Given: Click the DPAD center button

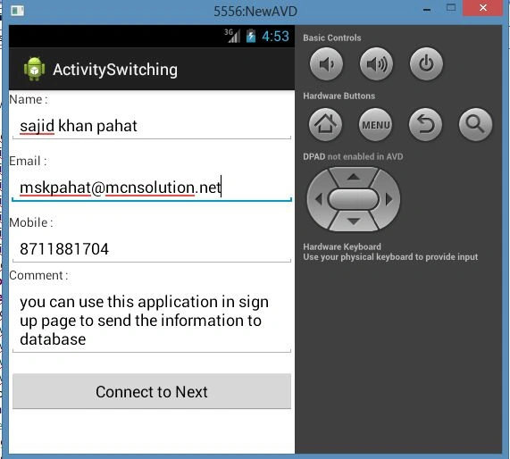Looking at the screenshot, I should (354, 199).
